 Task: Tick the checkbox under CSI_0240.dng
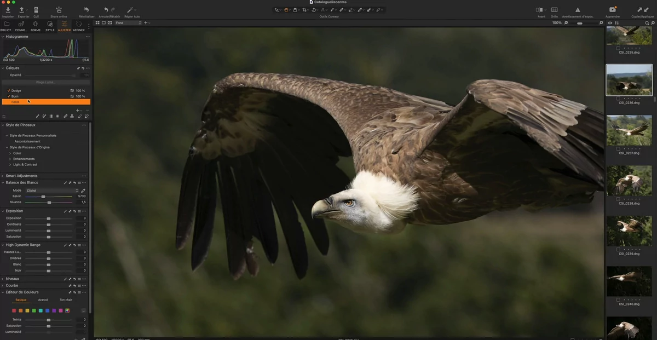[618, 299]
